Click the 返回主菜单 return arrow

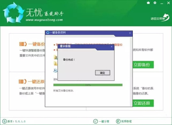[x=160, y=18]
